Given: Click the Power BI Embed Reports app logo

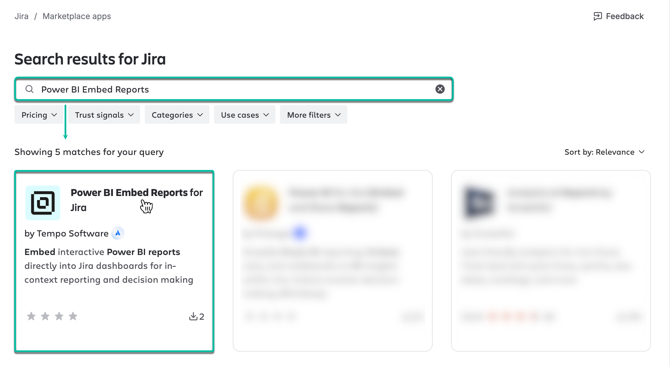Looking at the screenshot, I should 43,203.
